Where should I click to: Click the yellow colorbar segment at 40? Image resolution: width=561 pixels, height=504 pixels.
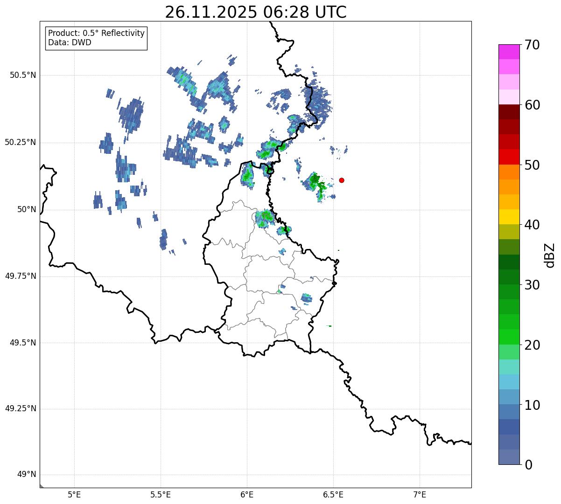[509, 217]
